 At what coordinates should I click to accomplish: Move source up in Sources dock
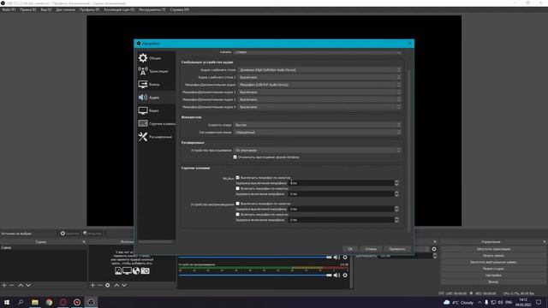pyautogui.click(x=116, y=285)
